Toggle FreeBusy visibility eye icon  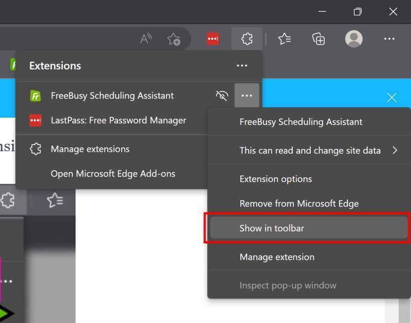(x=222, y=96)
